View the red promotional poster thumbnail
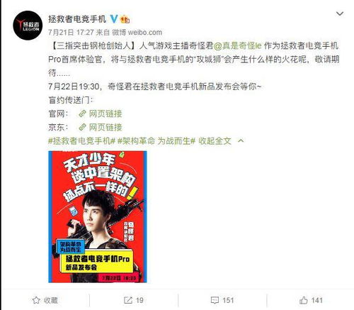The image size is (354, 310). point(98,216)
